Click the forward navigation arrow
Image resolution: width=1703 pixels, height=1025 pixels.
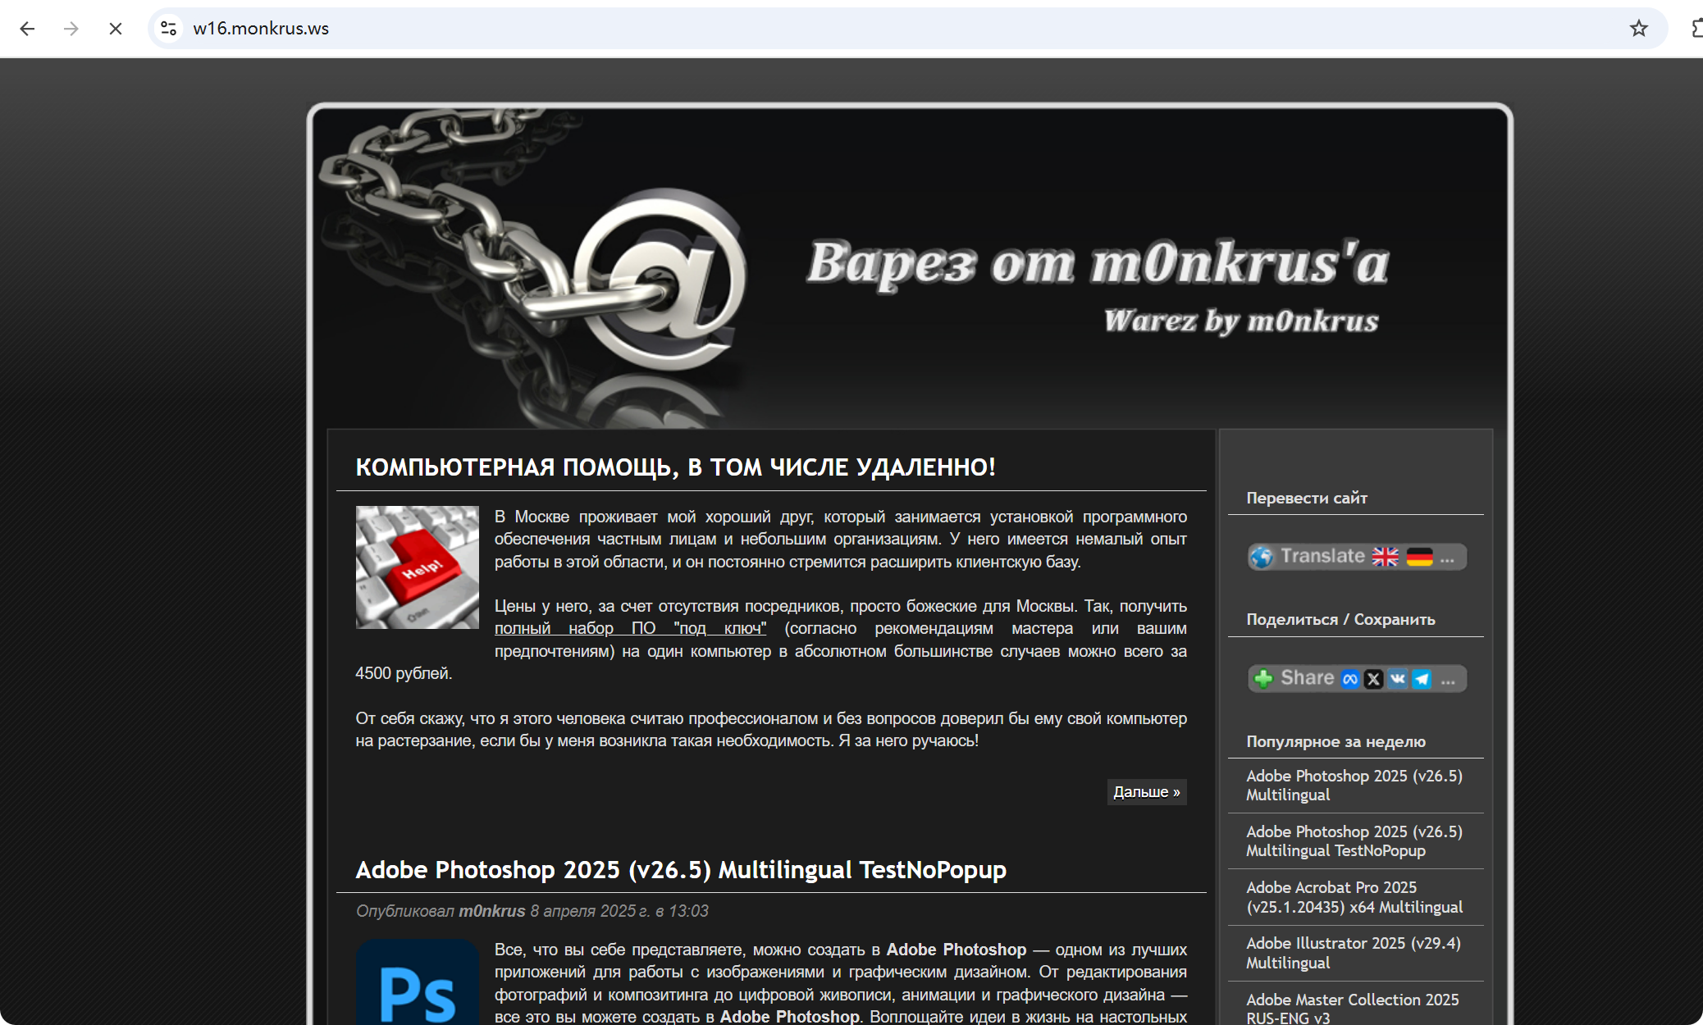pos(71,29)
